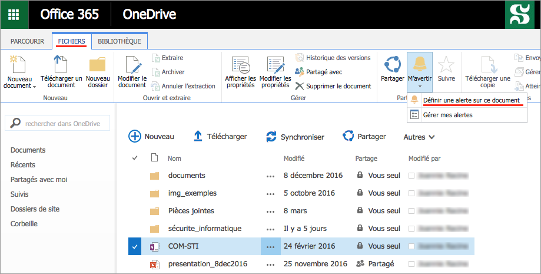
Task: Open Documents in the left navigation
Action: [x=28, y=150]
